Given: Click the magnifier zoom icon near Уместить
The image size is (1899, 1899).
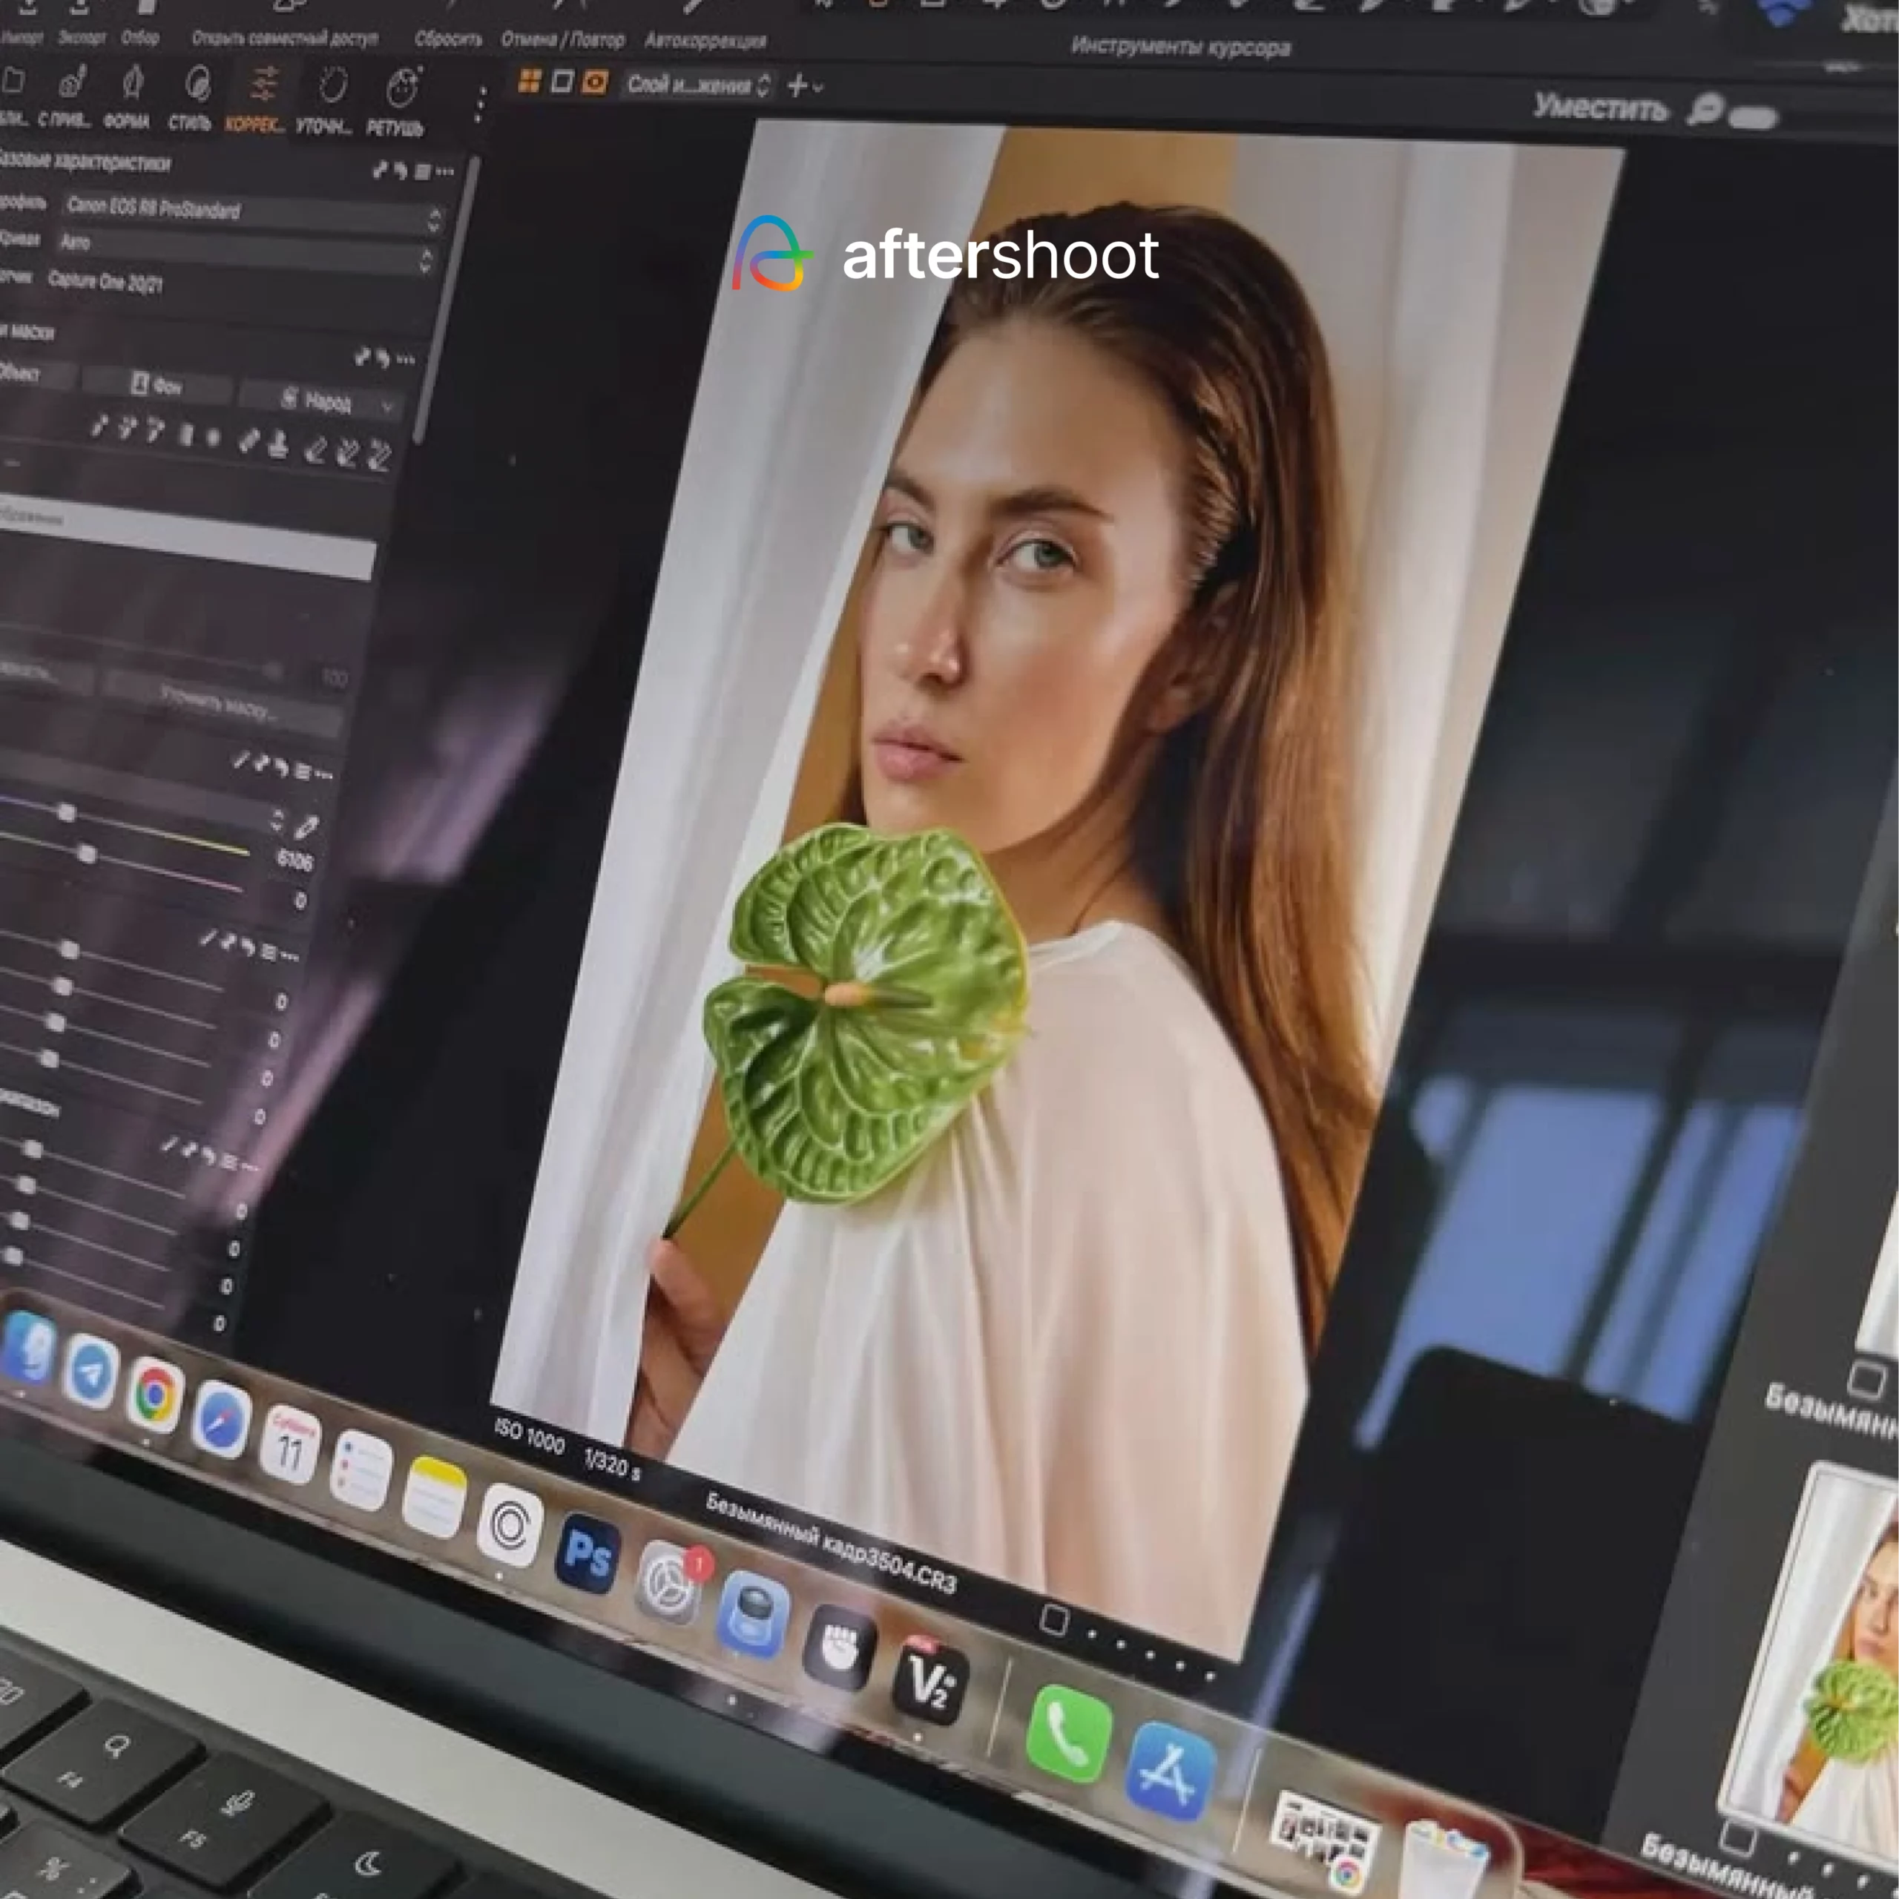Looking at the screenshot, I should click(x=1705, y=110).
